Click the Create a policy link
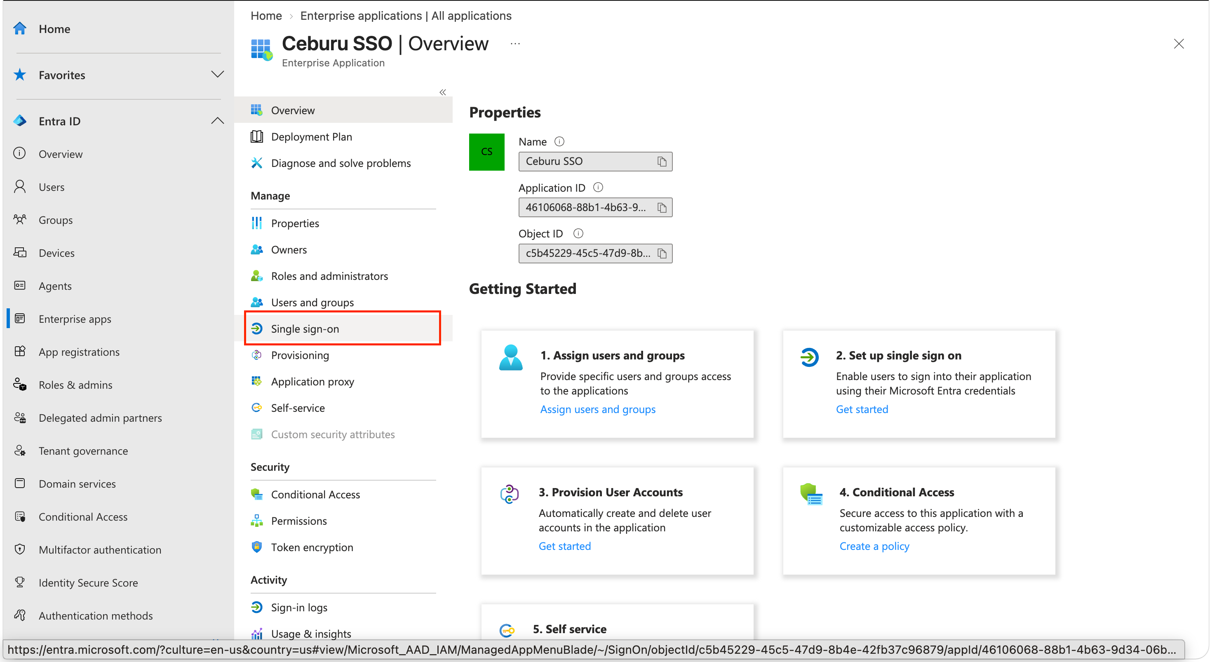This screenshot has height=662, width=1212. (874, 546)
